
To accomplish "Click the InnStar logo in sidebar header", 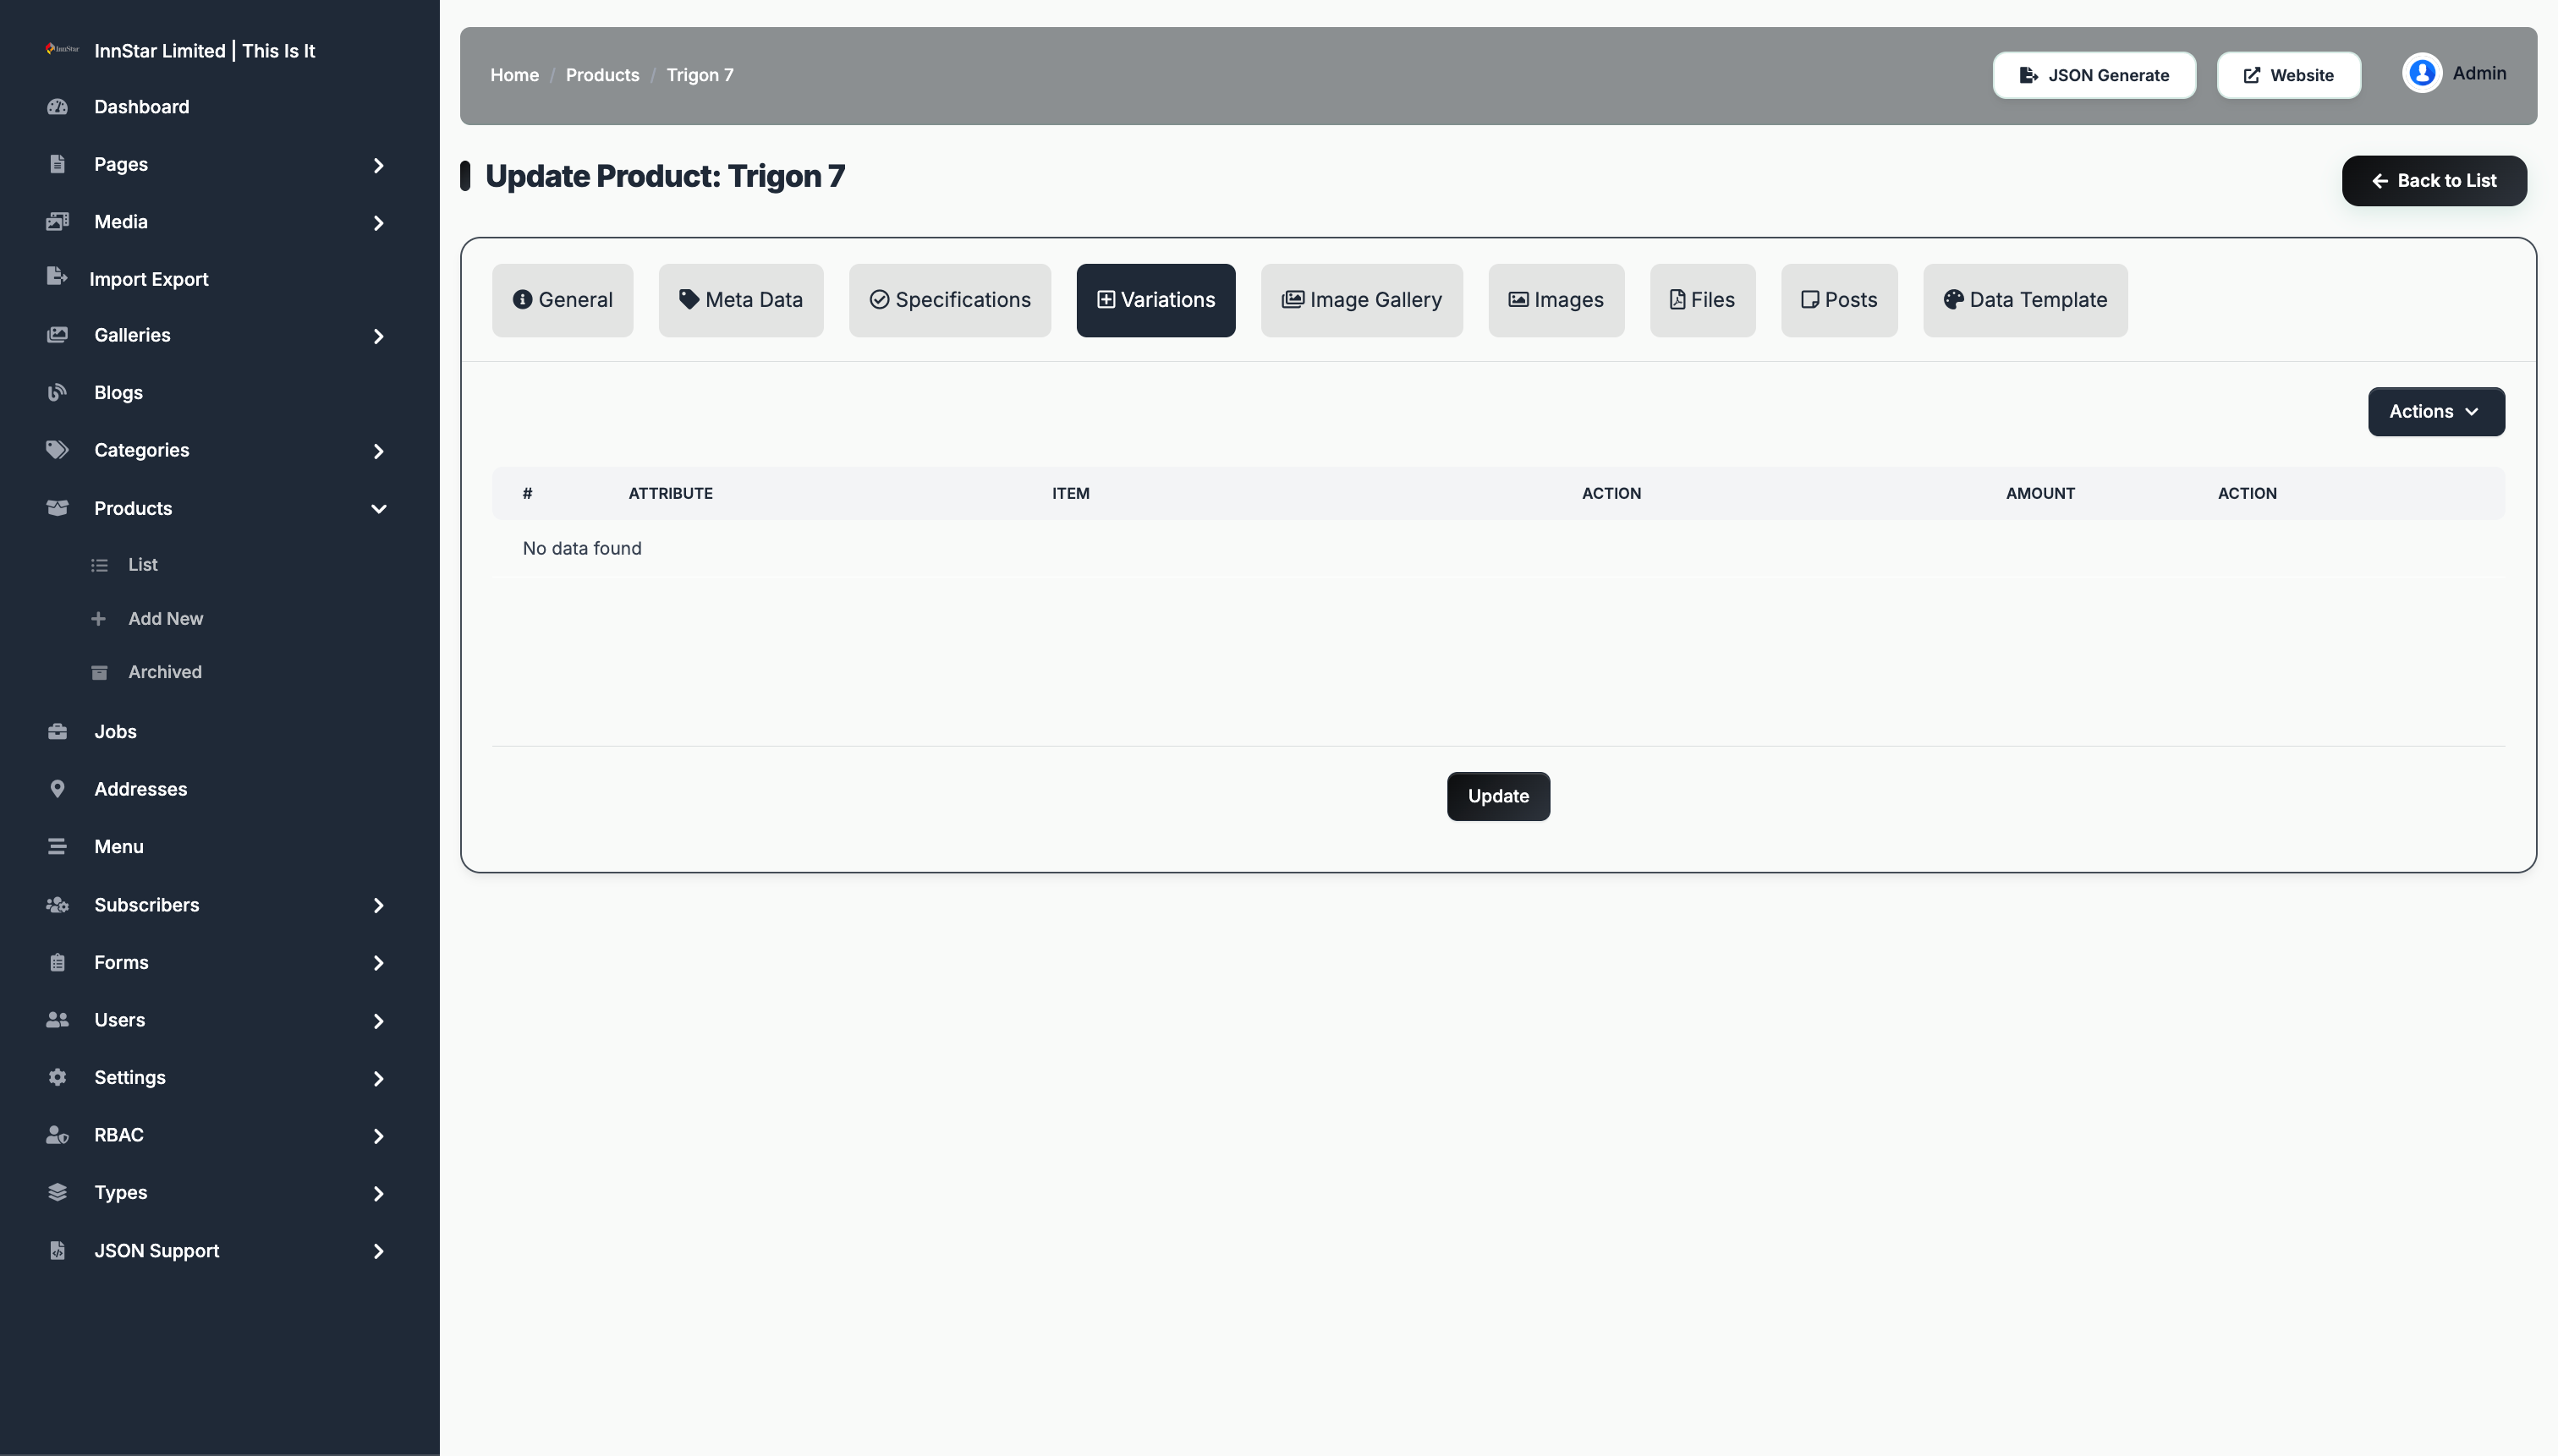I will (62, 49).
